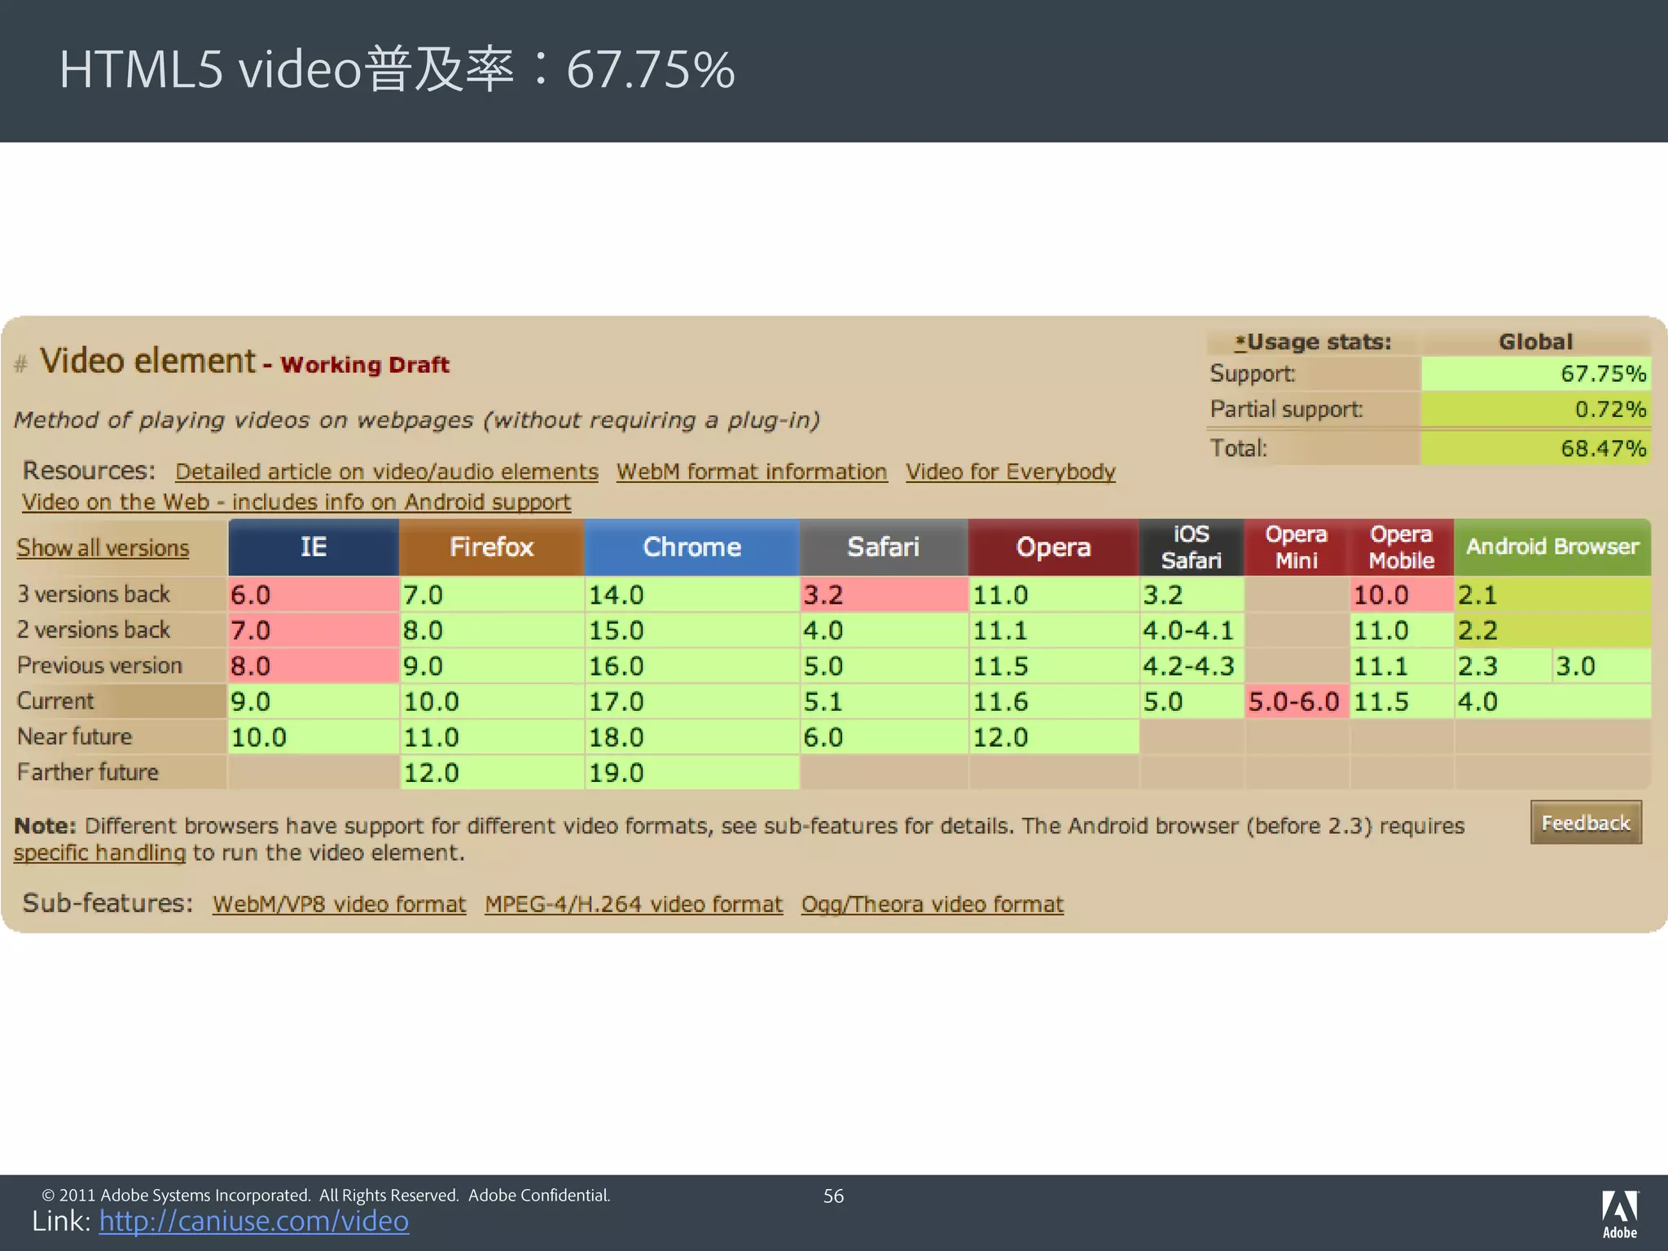1668x1251 pixels.
Task: Click Show all versions link
Action: point(103,548)
